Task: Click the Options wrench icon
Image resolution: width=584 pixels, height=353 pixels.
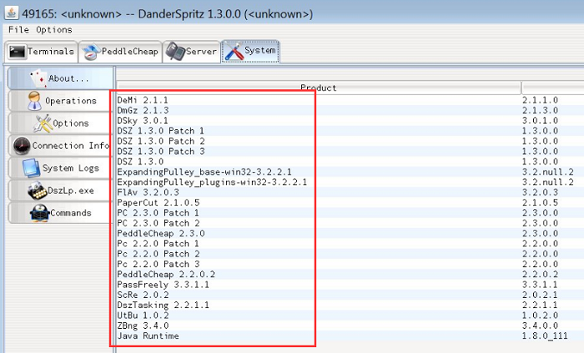Action: pyautogui.click(x=43, y=123)
